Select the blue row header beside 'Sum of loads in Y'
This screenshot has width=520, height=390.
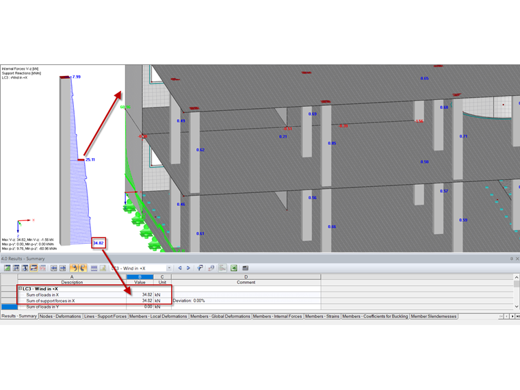(x=9, y=307)
